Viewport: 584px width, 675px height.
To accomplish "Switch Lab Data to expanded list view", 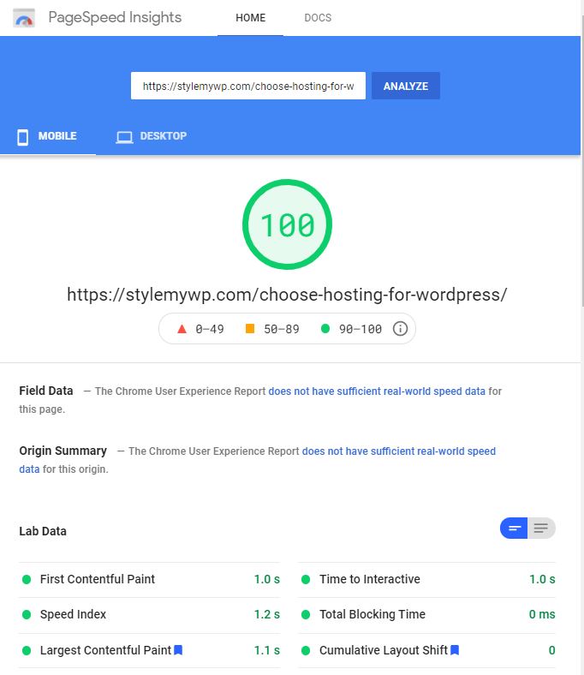I will pyautogui.click(x=541, y=529).
